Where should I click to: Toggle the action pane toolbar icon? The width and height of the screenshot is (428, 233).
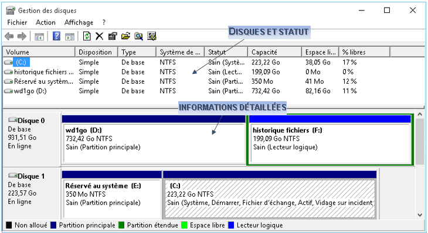point(70,36)
